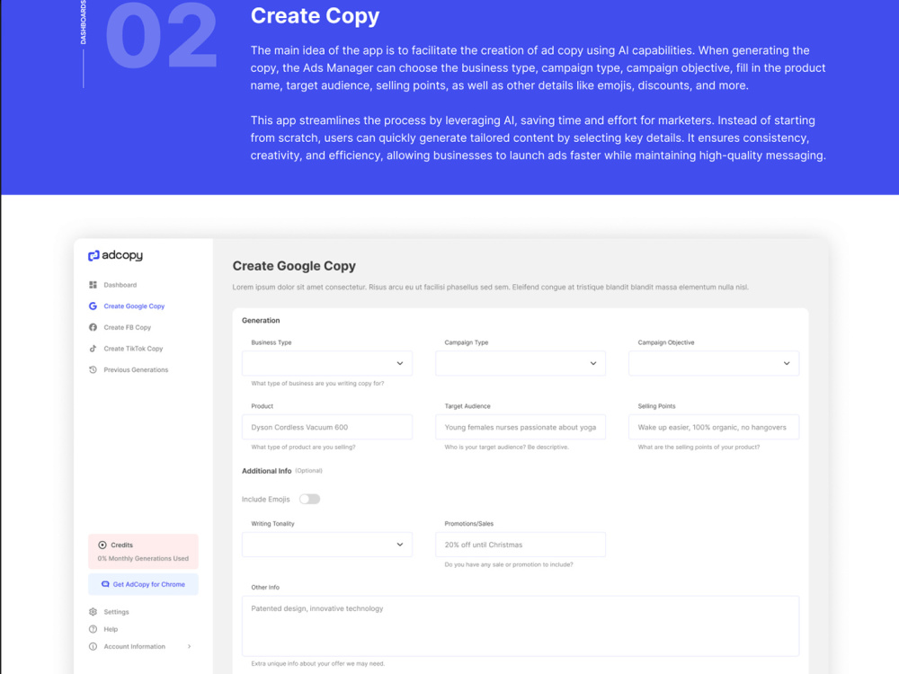Expand Account Information chevron arrow
The width and height of the screenshot is (899, 674).
coord(189,646)
